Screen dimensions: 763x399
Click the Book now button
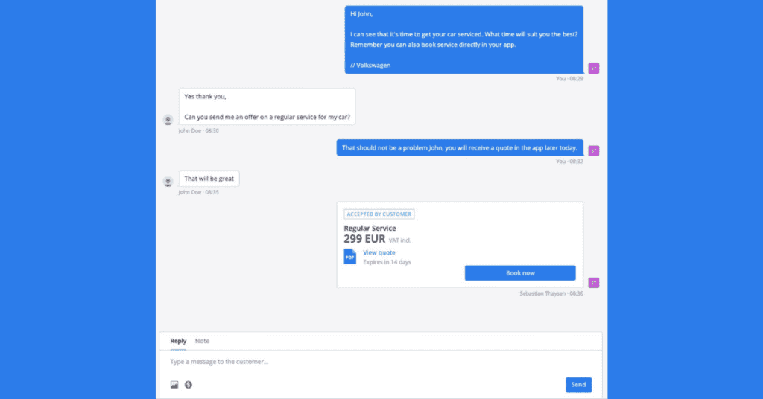click(520, 273)
